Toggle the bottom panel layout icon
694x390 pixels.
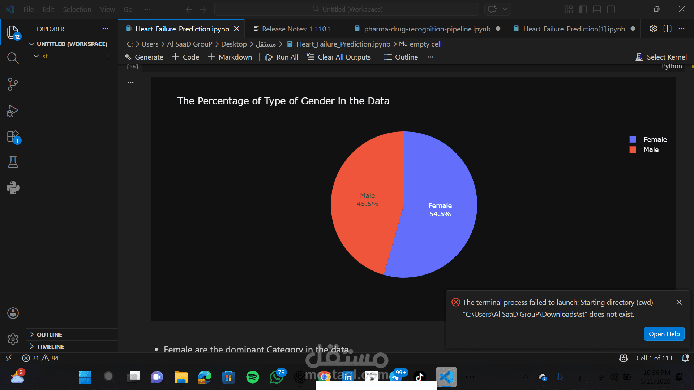point(597,9)
